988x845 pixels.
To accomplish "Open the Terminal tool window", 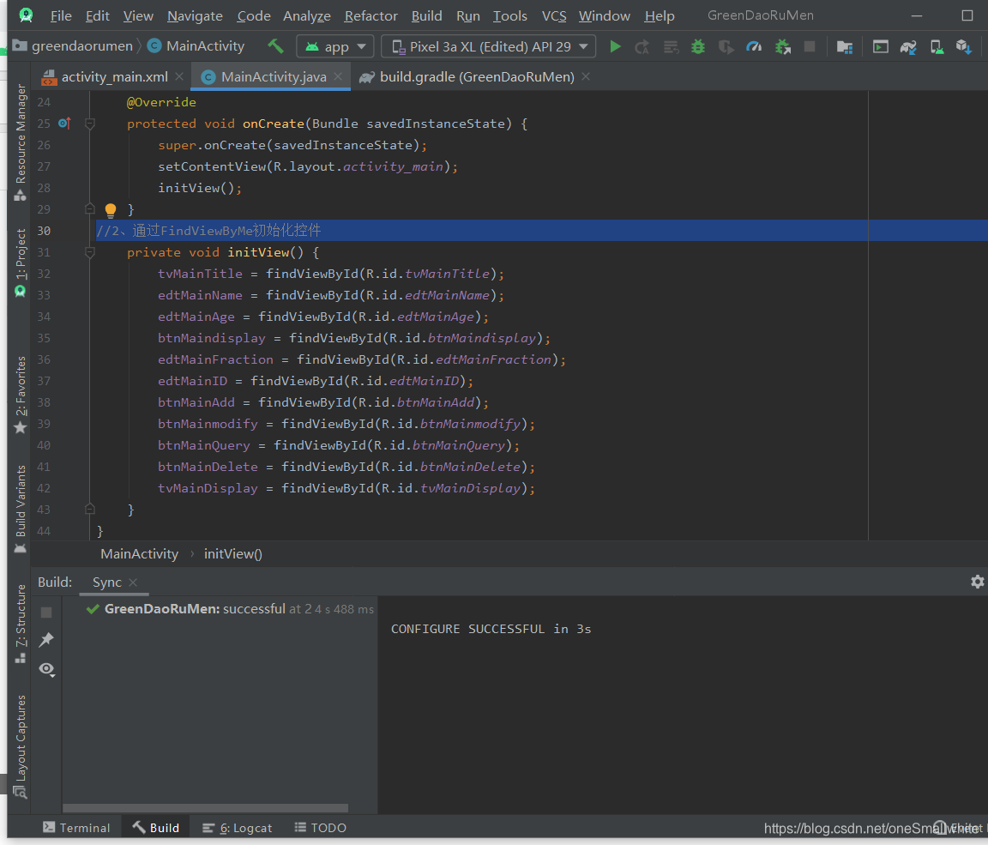I will click(x=76, y=827).
